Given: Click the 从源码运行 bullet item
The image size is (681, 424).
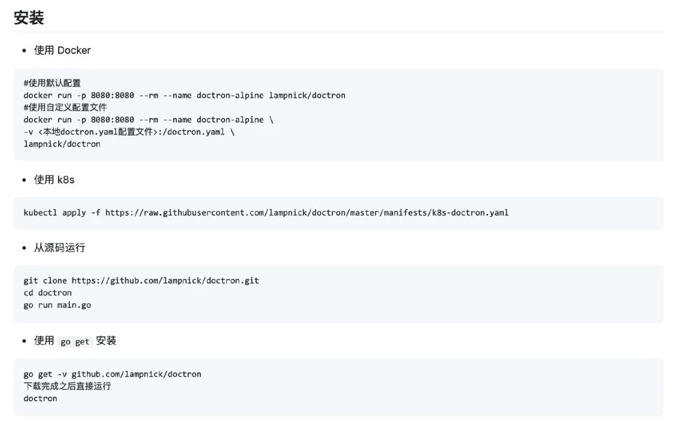Looking at the screenshot, I should pyautogui.click(x=59, y=247).
